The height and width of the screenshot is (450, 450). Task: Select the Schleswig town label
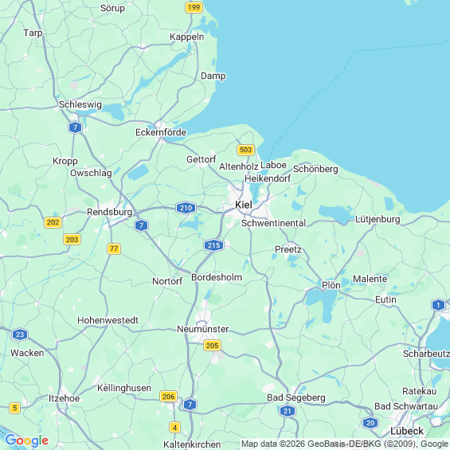coord(80,104)
